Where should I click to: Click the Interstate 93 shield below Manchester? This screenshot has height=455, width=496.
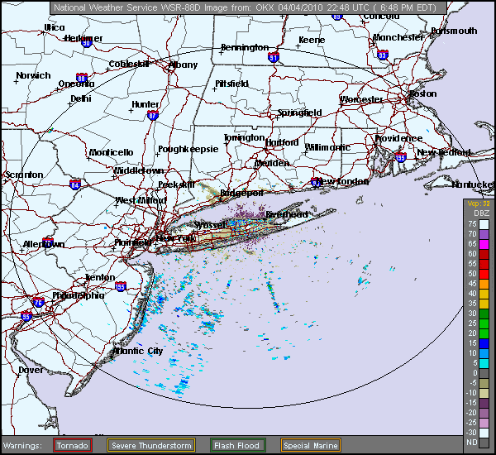point(383,55)
